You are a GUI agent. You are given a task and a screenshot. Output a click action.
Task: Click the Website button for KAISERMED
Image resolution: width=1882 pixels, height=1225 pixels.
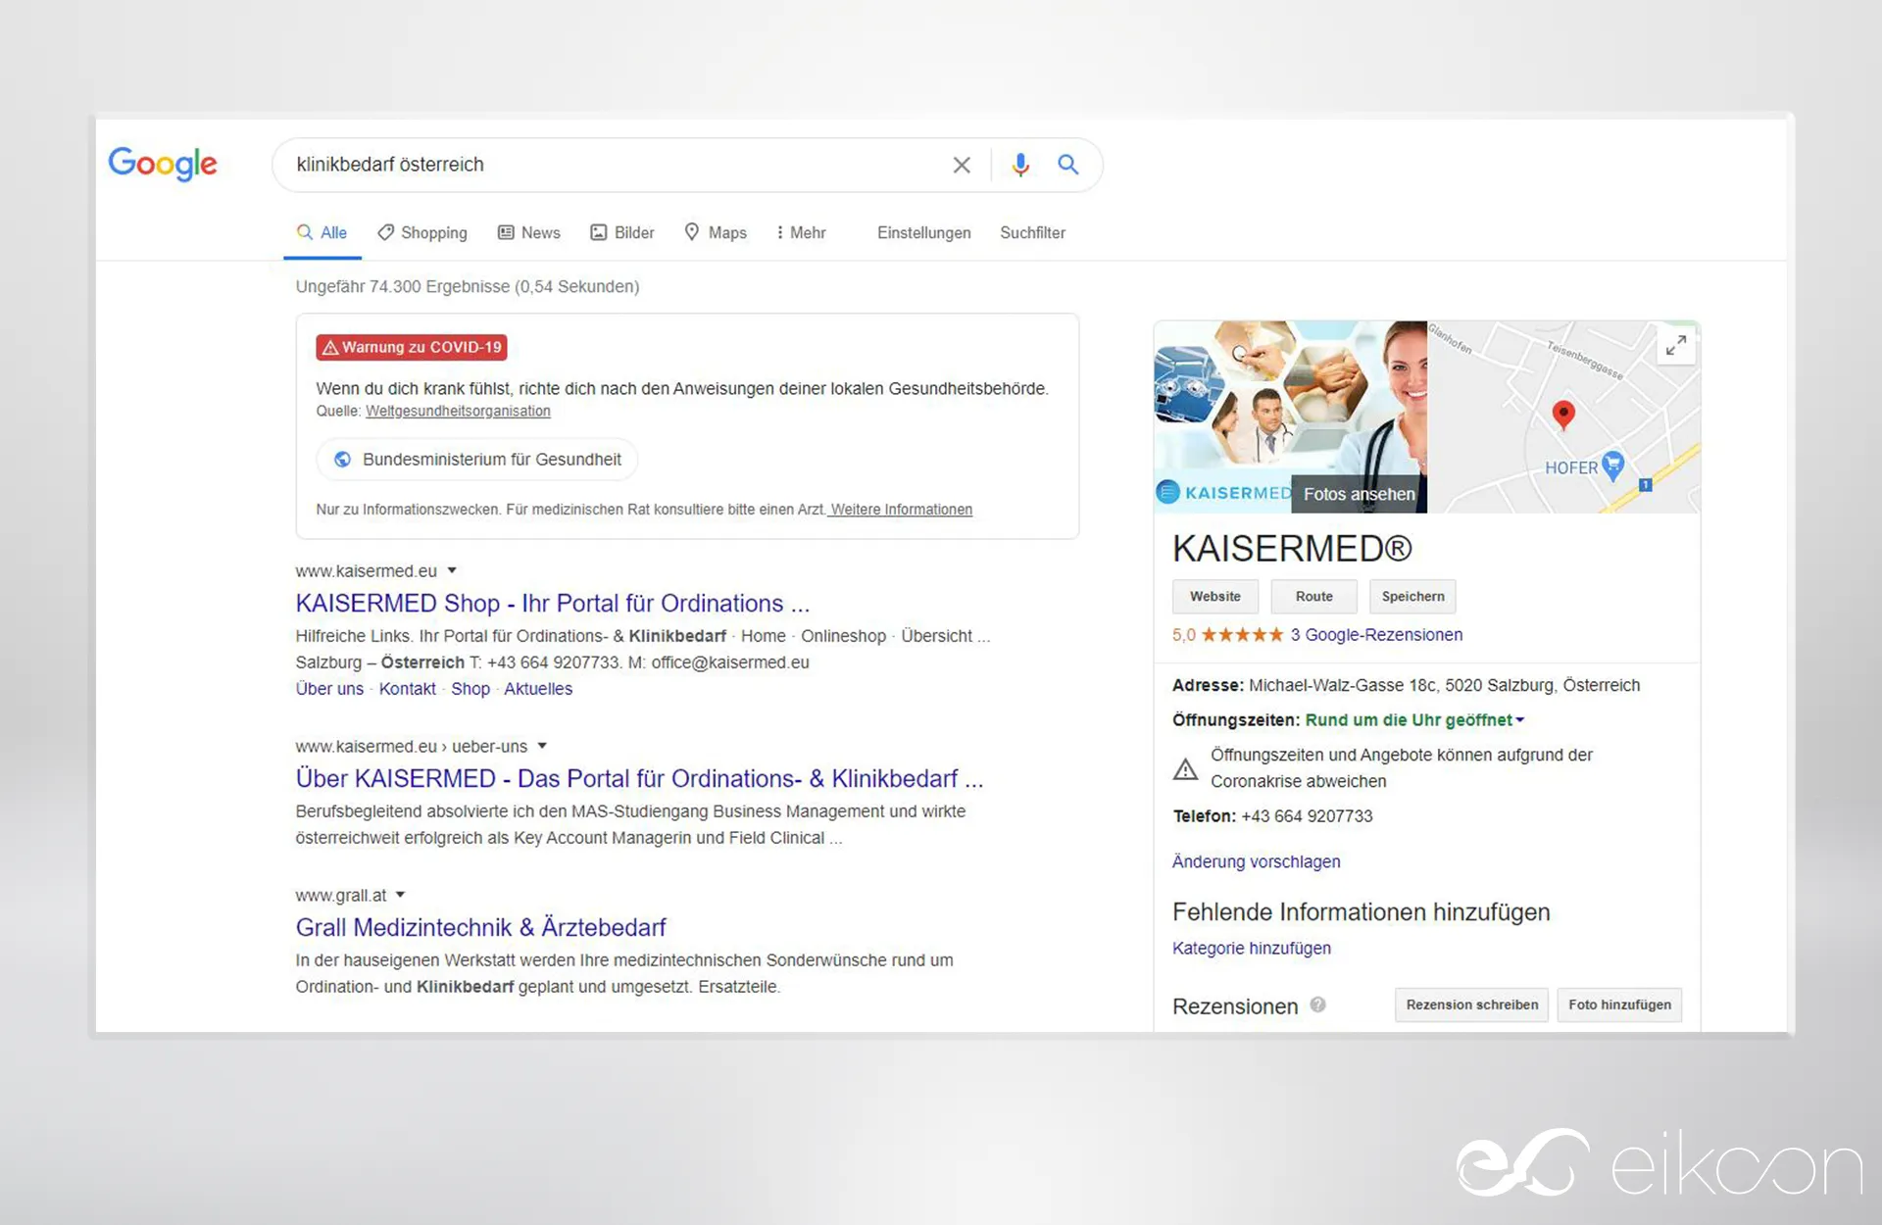click(1214, 596)
